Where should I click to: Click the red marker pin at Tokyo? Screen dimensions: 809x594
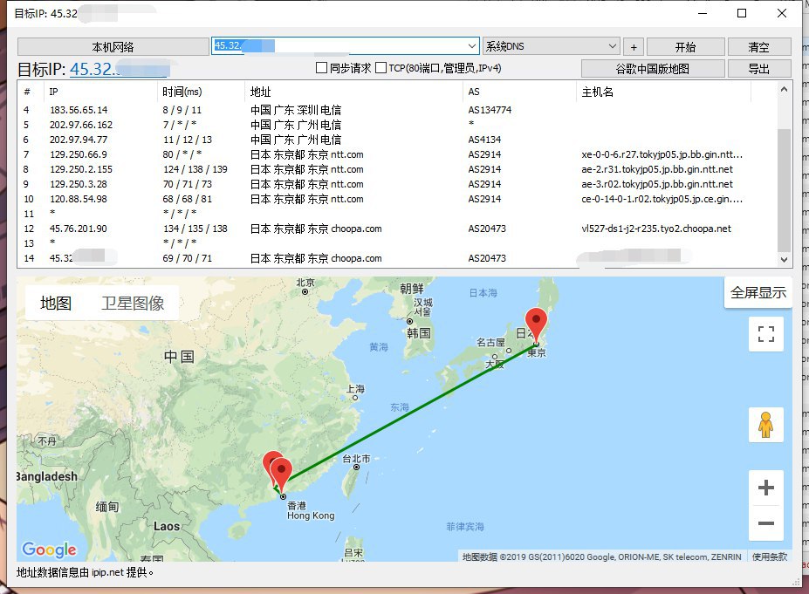(535, 324)
